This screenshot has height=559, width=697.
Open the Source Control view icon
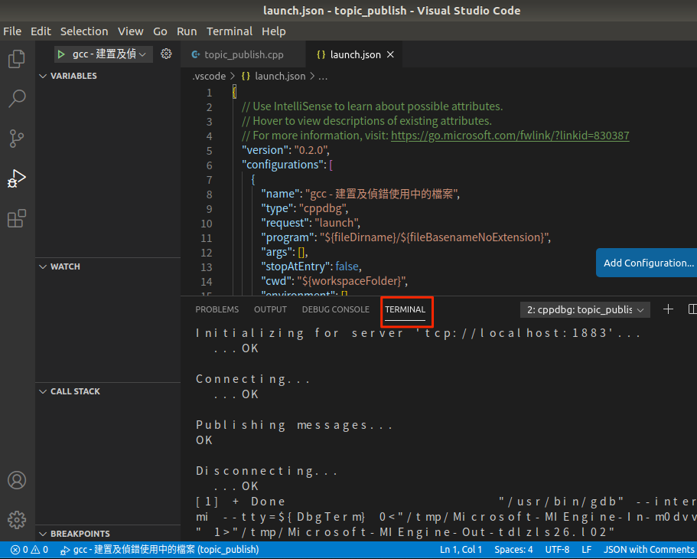click(17, 139)
